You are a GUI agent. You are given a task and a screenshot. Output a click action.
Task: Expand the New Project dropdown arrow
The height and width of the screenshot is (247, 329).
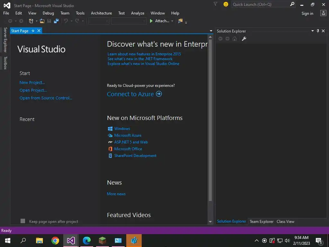point(37,21)
